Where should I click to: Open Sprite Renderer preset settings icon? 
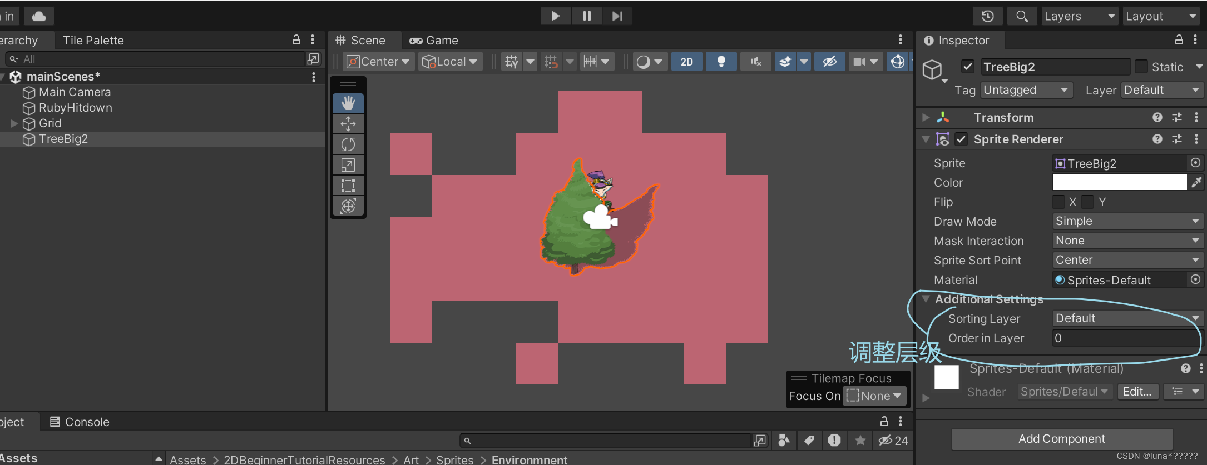[1177, 139]
